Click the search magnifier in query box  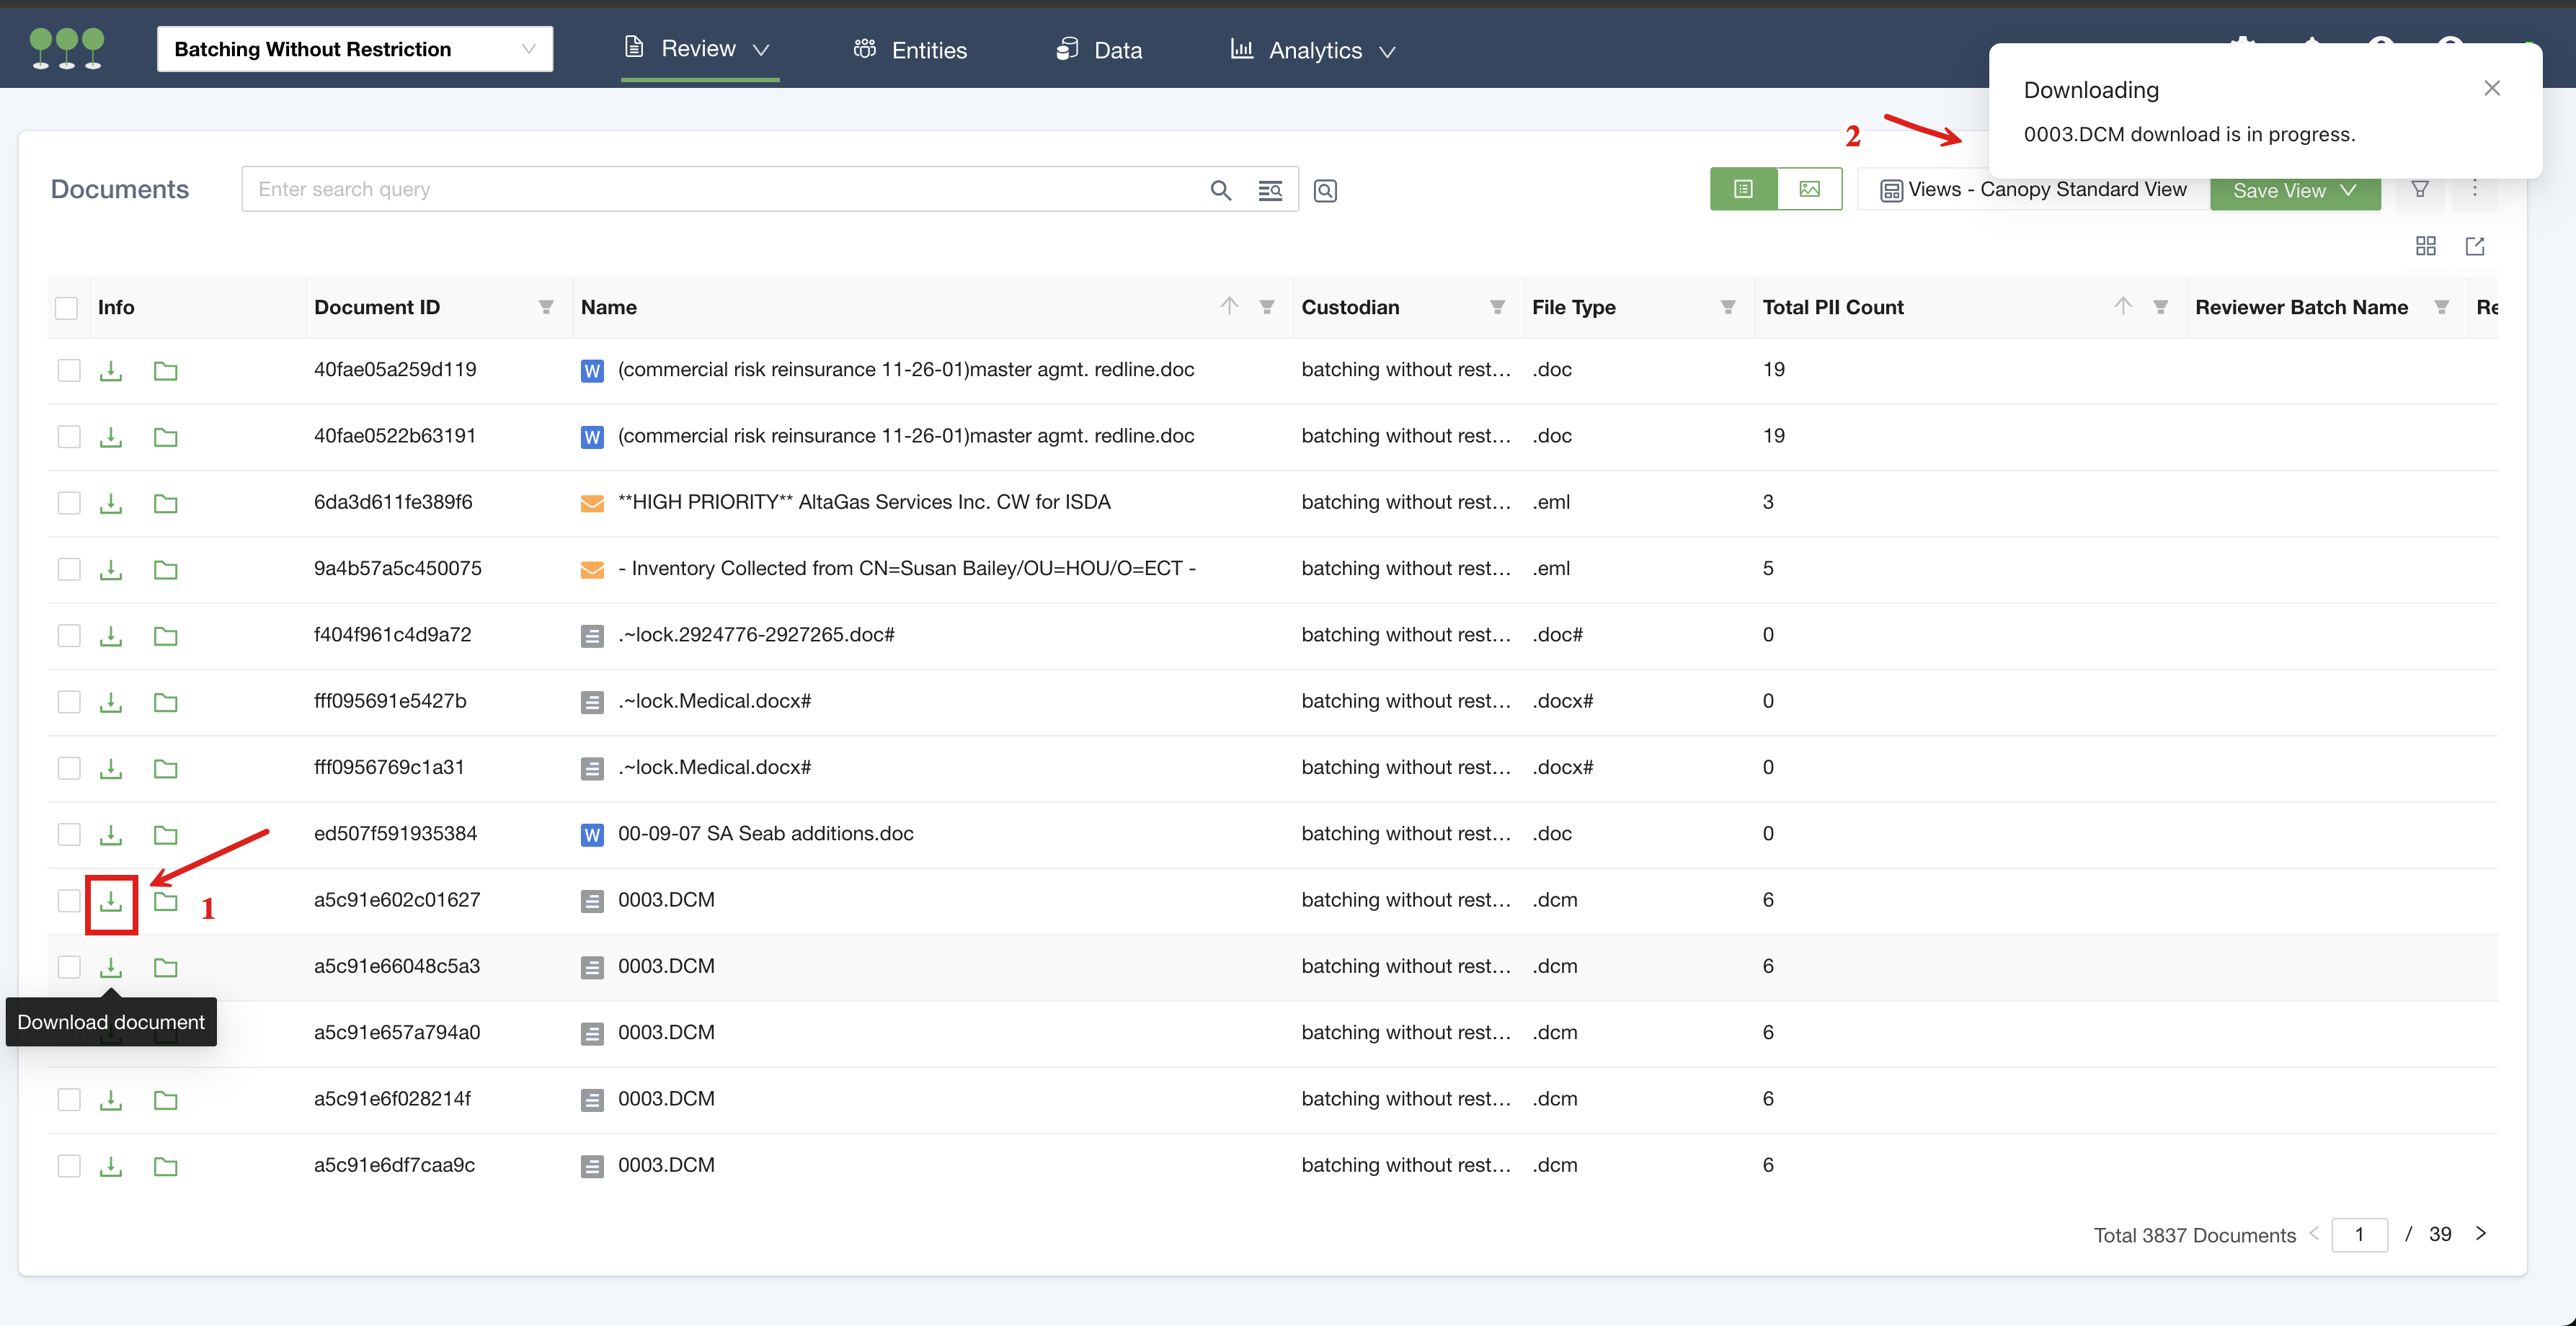point(1220,190)
